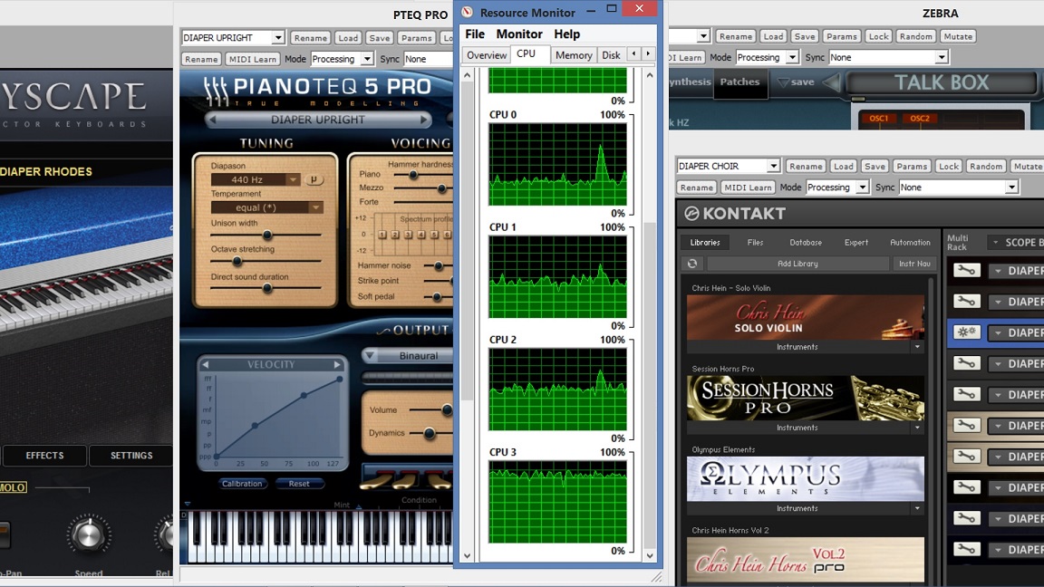Toggle spectrum profile button 1
The image size is (1044, 587).
382,235
